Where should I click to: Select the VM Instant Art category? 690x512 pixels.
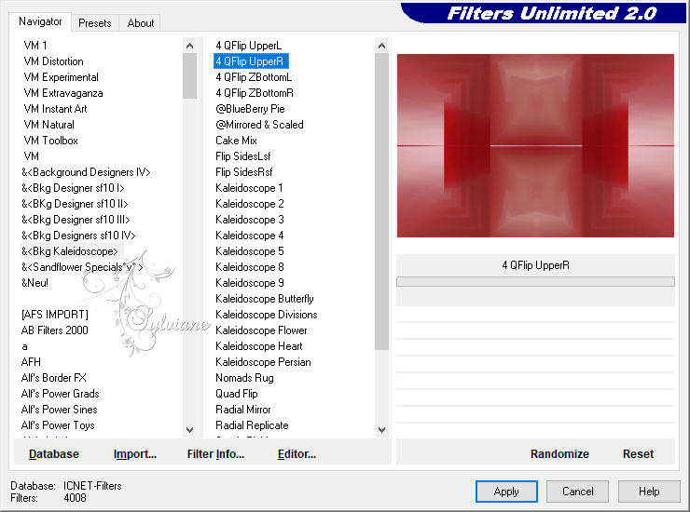55,109
